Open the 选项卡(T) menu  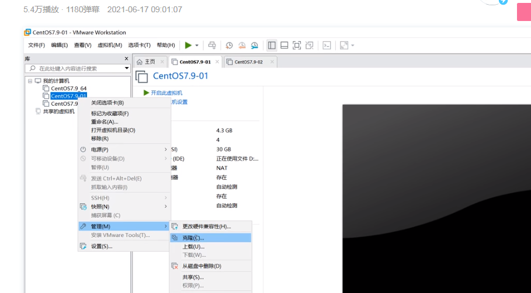pyautogui.click(x=139, y=45)
